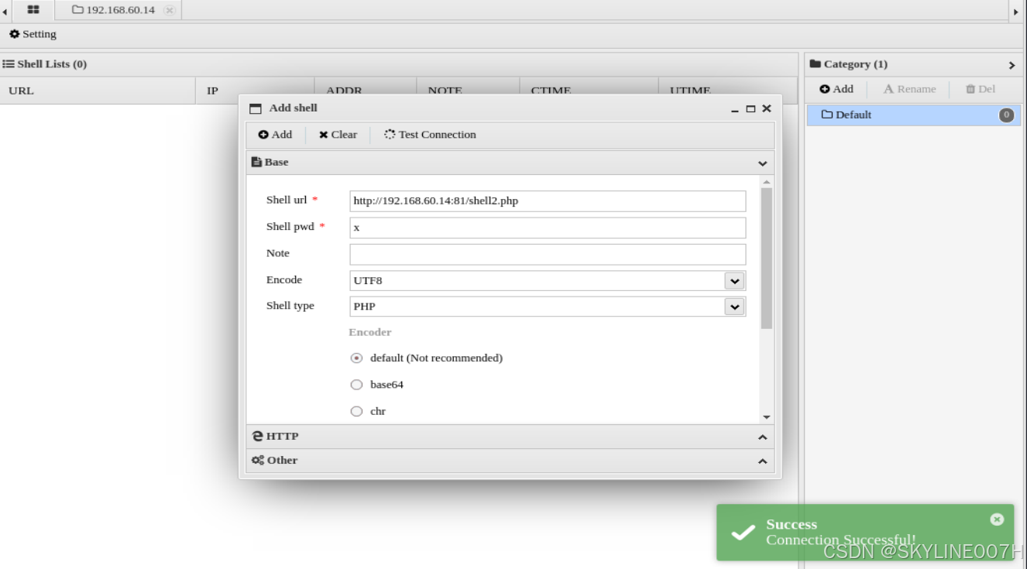Choose default (Not recommended) encoder
The width and height of the screenshot is (1027, 569).
356,358
